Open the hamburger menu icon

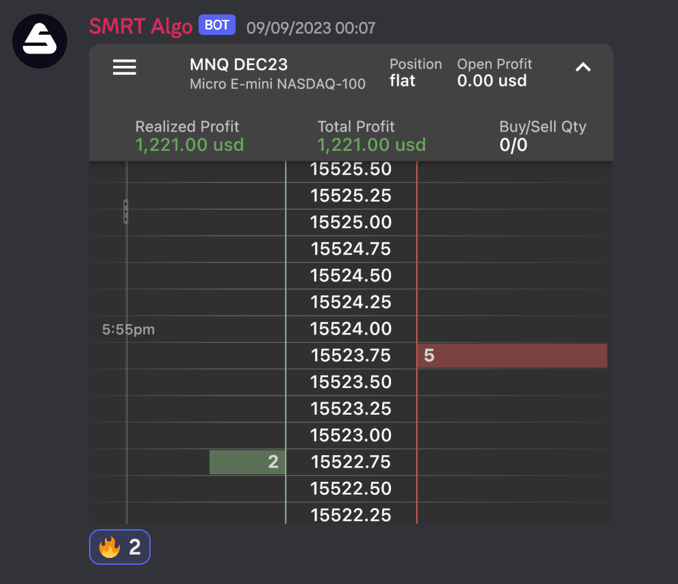pyautogui.click(x=124, y=67)
